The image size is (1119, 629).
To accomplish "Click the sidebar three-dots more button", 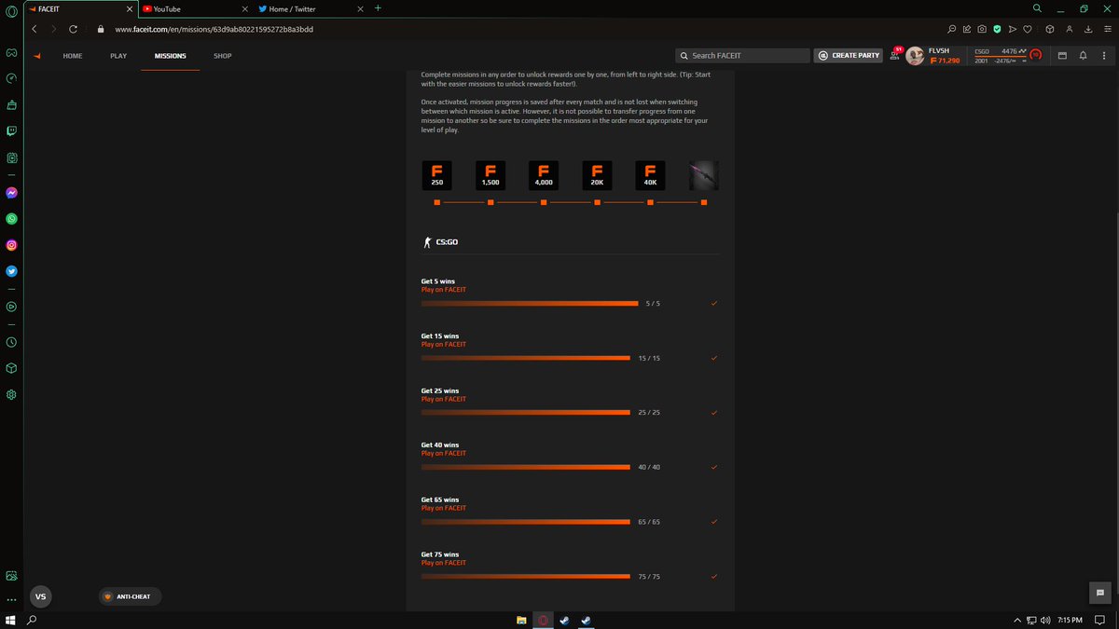I will coord(11,600).
